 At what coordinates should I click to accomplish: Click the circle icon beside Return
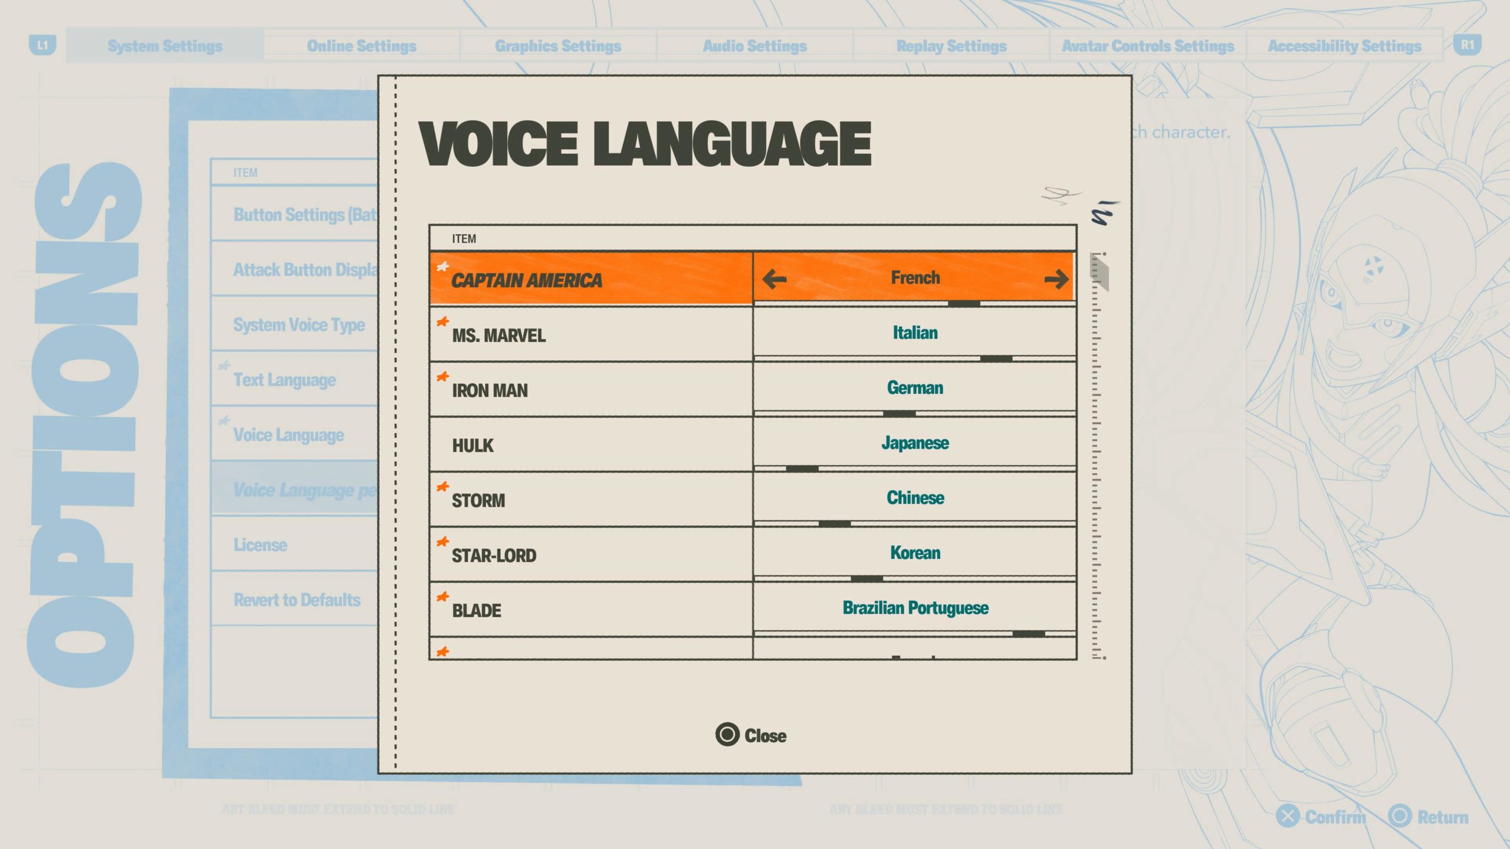coord(1400,816)
